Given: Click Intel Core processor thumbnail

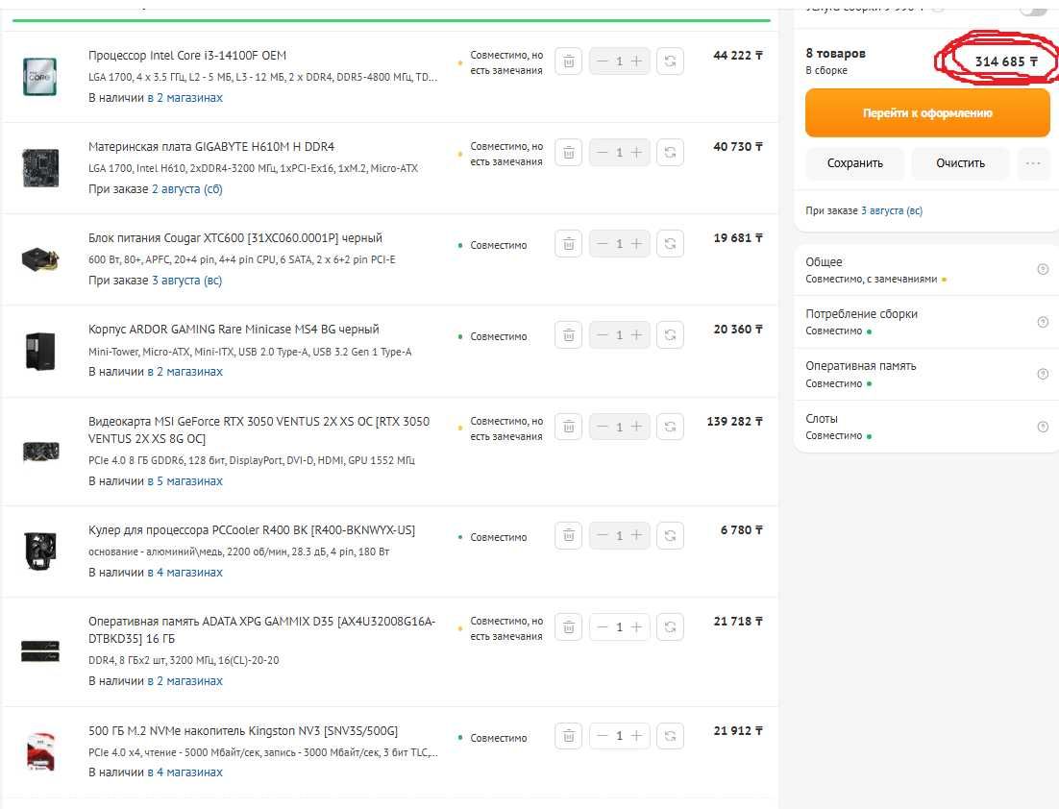Looking at the screenshot, I should tap(39, 76).
